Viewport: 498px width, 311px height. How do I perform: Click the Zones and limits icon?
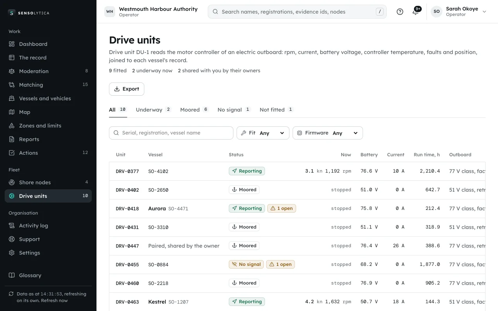tap(12, 126)
